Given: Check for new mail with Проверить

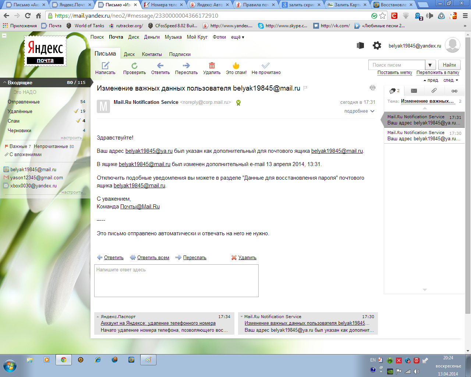Looking at the screenshot, I should (x=134, y=68).
